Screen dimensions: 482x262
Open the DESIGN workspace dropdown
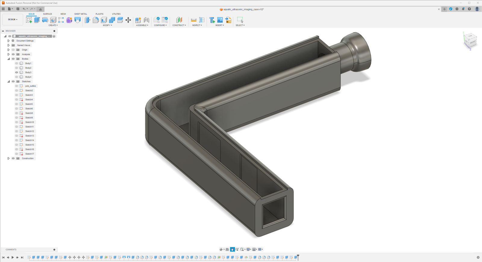point(13,20)
